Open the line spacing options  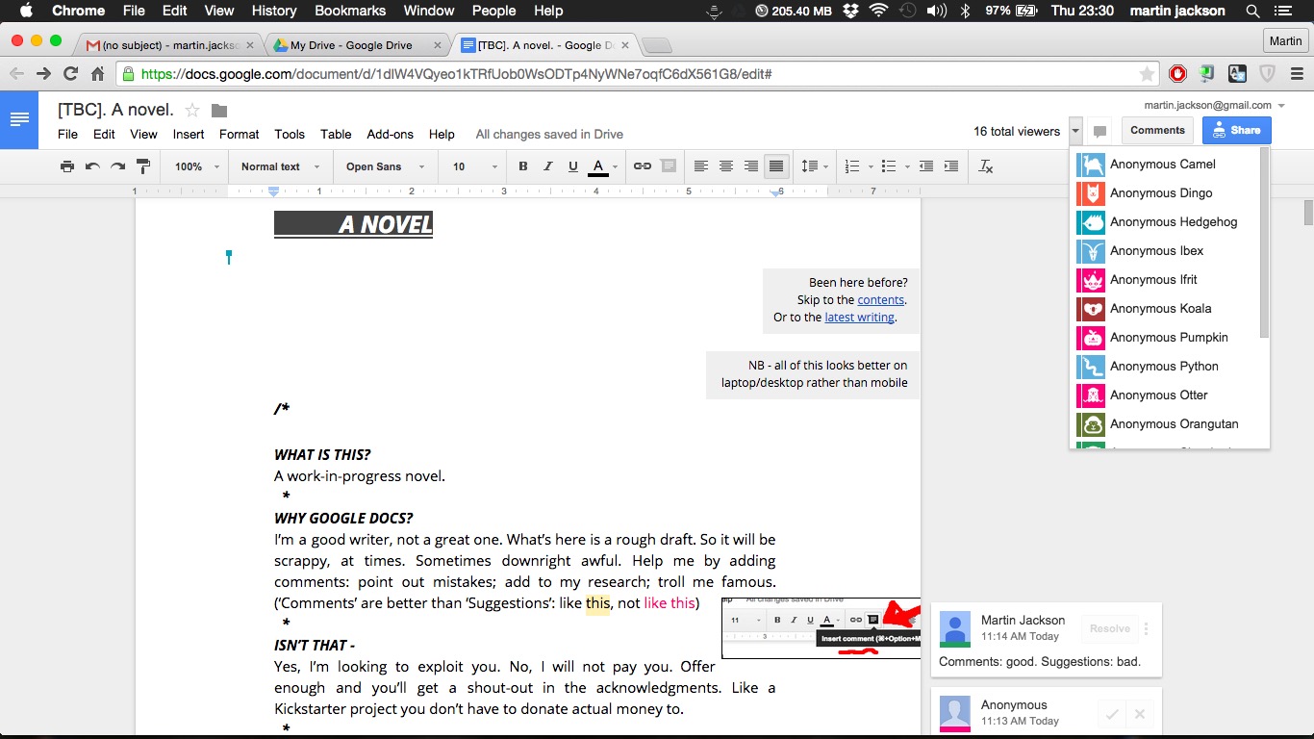pyautogui.click(x=815, y=166)
